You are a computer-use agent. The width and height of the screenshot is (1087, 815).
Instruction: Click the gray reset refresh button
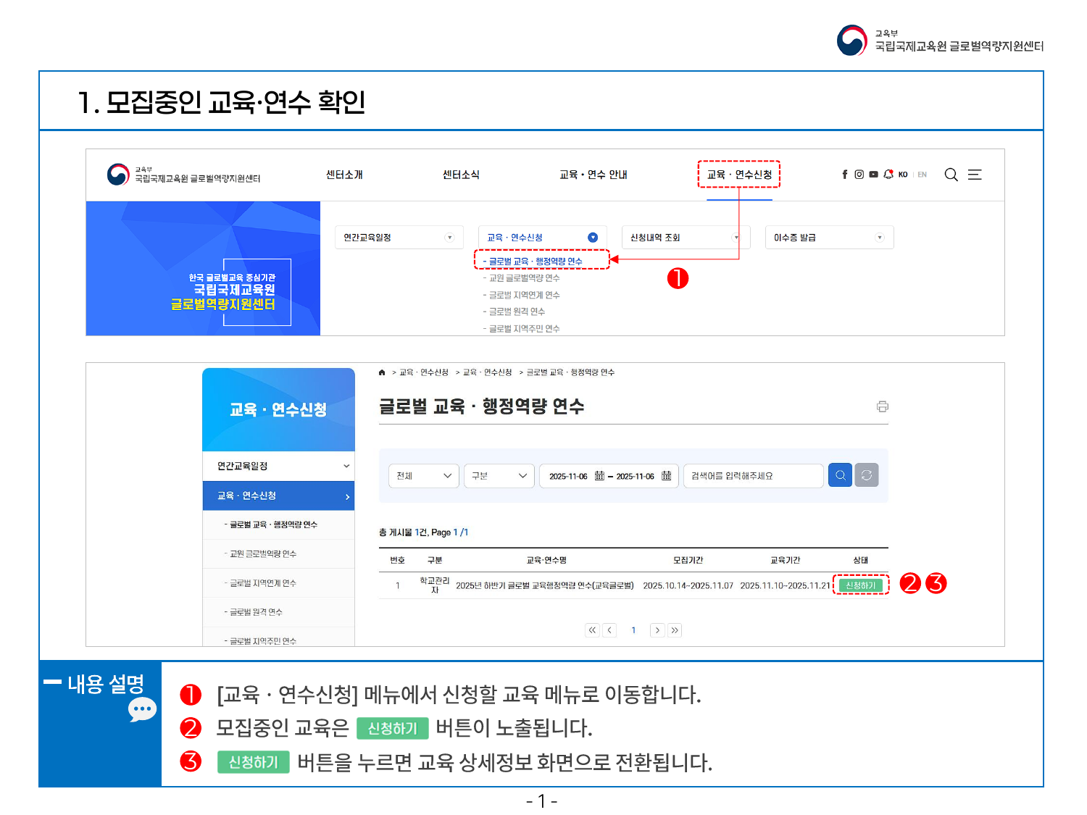coord(867,475)
